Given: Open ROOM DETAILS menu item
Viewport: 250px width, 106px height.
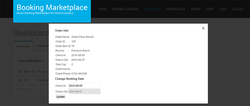Looking at the screenshot, I should (175, 9).
